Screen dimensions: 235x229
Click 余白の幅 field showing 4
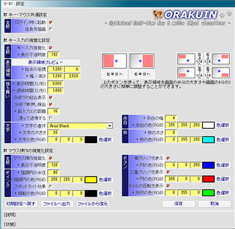click(x=171, y=118)
